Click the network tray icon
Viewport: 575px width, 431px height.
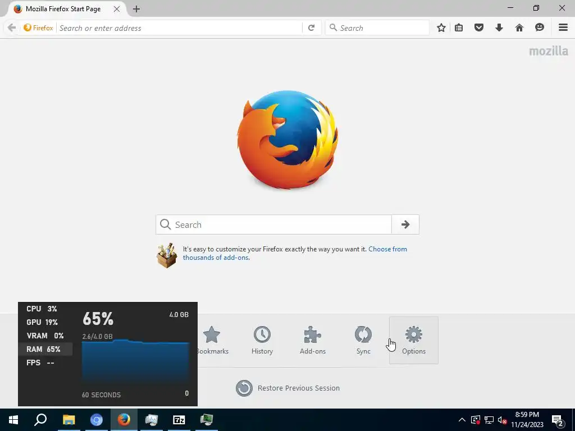[x=489, y=420]
